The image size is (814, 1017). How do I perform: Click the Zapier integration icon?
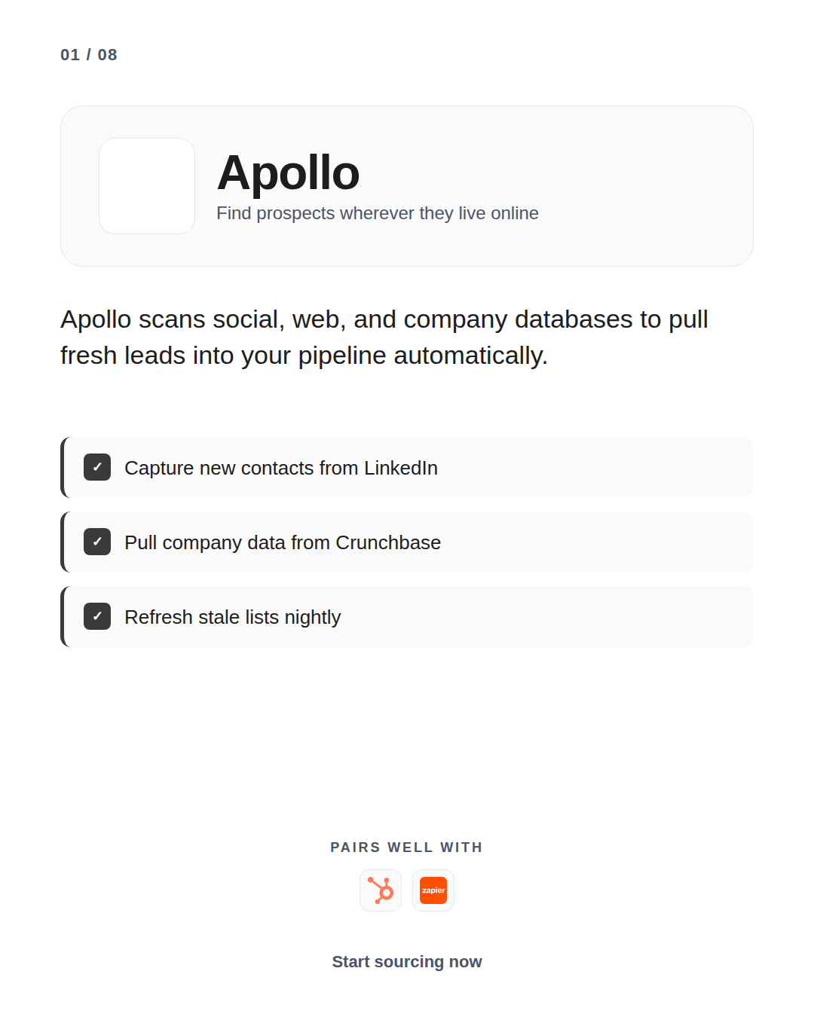433,890
